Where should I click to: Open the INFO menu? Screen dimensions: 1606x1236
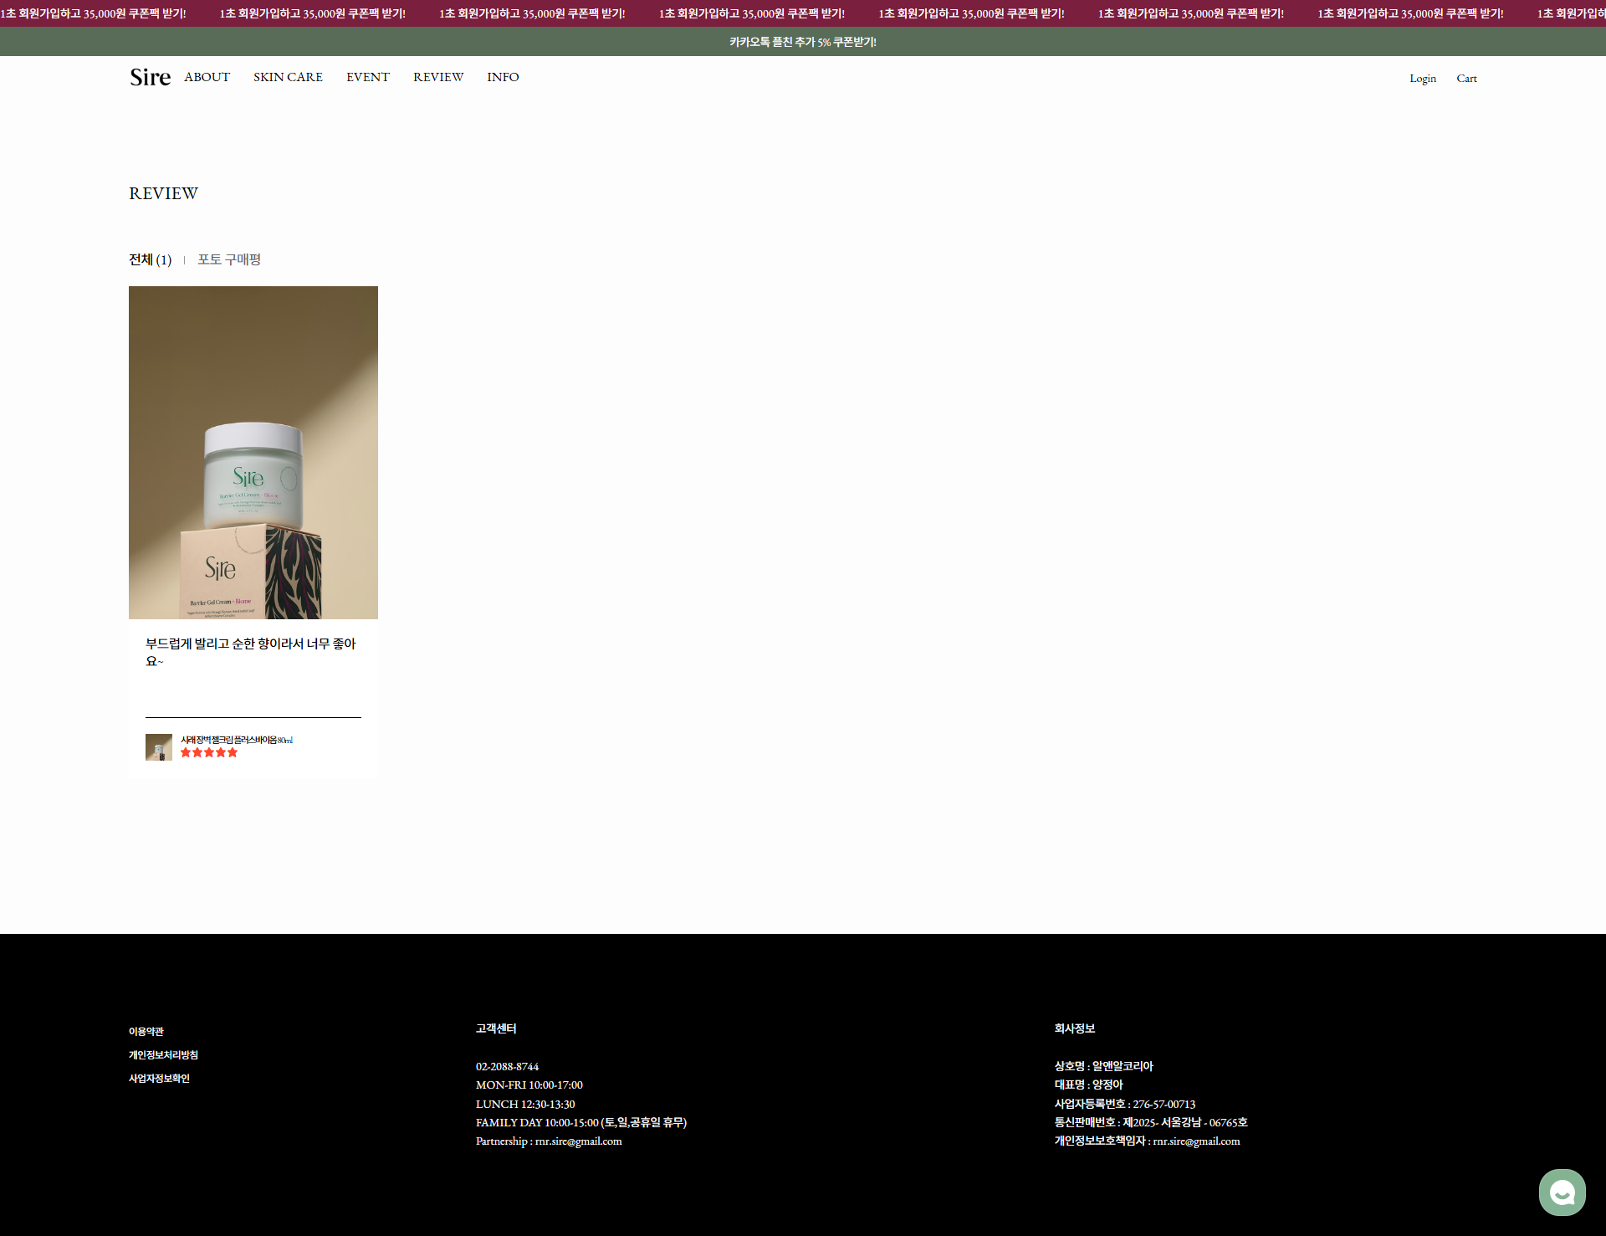coord(503,77)
